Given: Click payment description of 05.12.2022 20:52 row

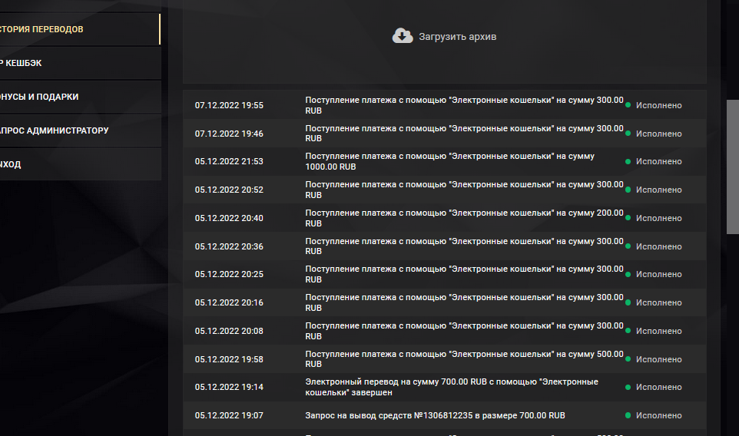Looking at the screenshot, I should click(464, 190).
